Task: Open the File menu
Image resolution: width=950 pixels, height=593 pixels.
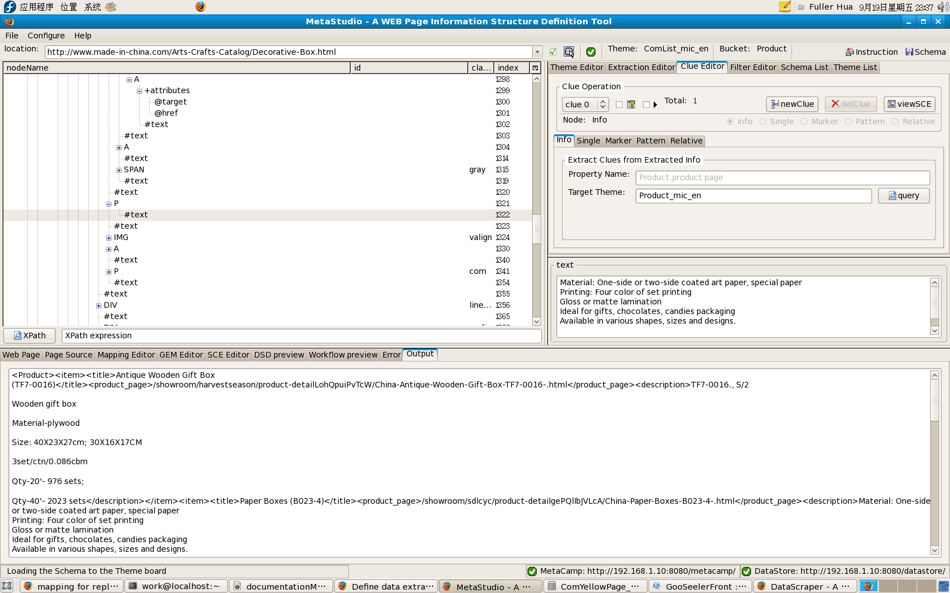Action: click(12, 36)
